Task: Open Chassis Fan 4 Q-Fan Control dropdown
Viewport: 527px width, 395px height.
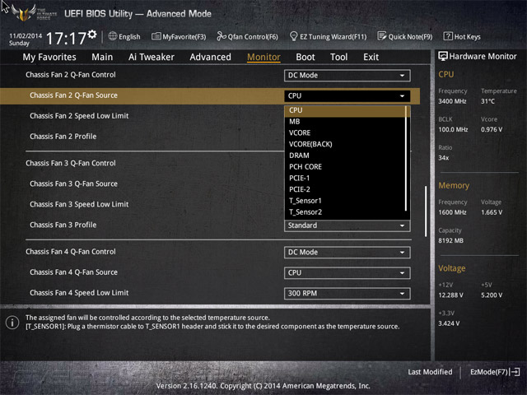Action: coord(347,253)
